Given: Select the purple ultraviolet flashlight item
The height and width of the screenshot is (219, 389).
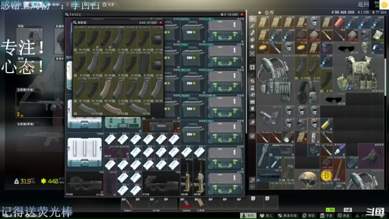Looking at the screenshot, I should click(x=339, y=150).
